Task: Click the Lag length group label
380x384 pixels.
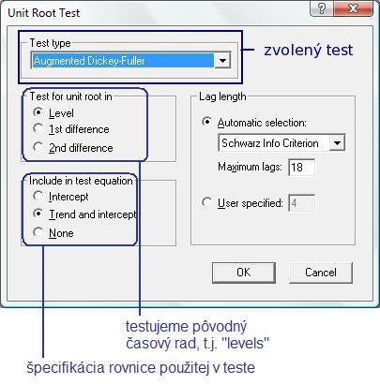Action: 222,96
